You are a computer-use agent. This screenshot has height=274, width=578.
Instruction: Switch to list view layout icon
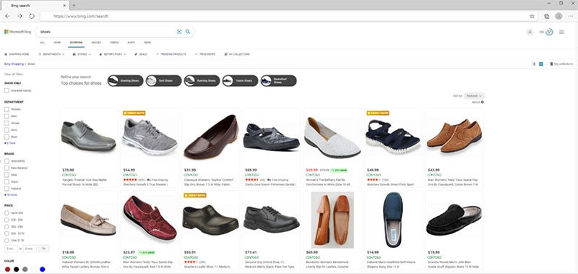pyautogui.click(x=534, y=64)
